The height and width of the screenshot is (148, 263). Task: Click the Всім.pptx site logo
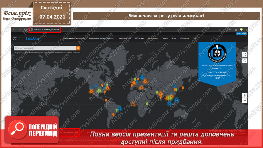[x=17, y=15]
